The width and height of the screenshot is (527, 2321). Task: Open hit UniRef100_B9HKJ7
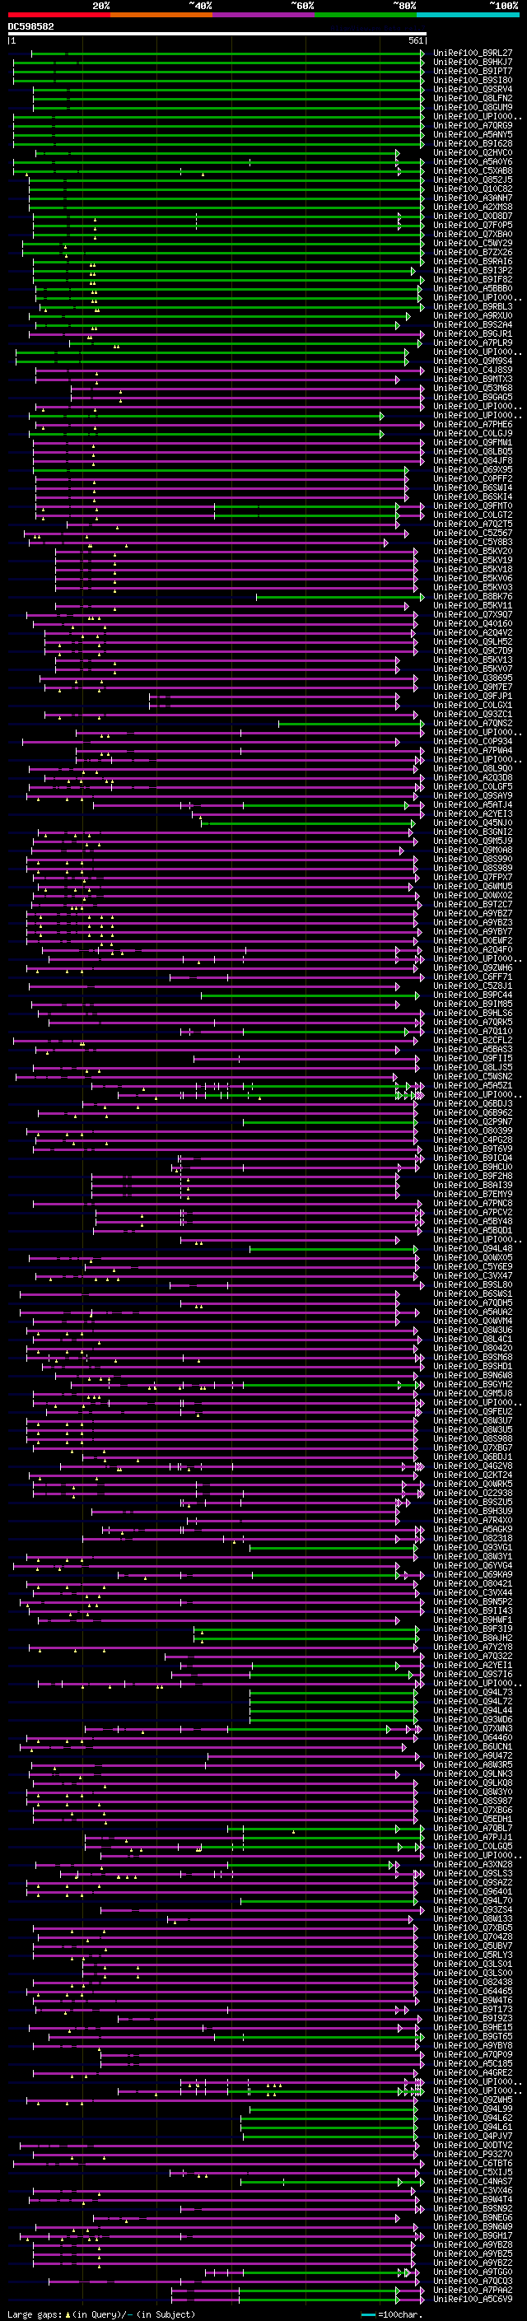pyautogui.click(x=472, y=63)
